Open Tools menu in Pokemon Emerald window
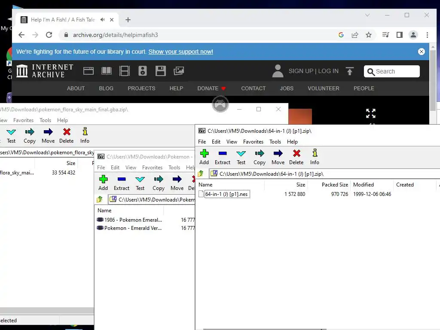The height and width of the screenshot is (330, 440). [174, 168]
